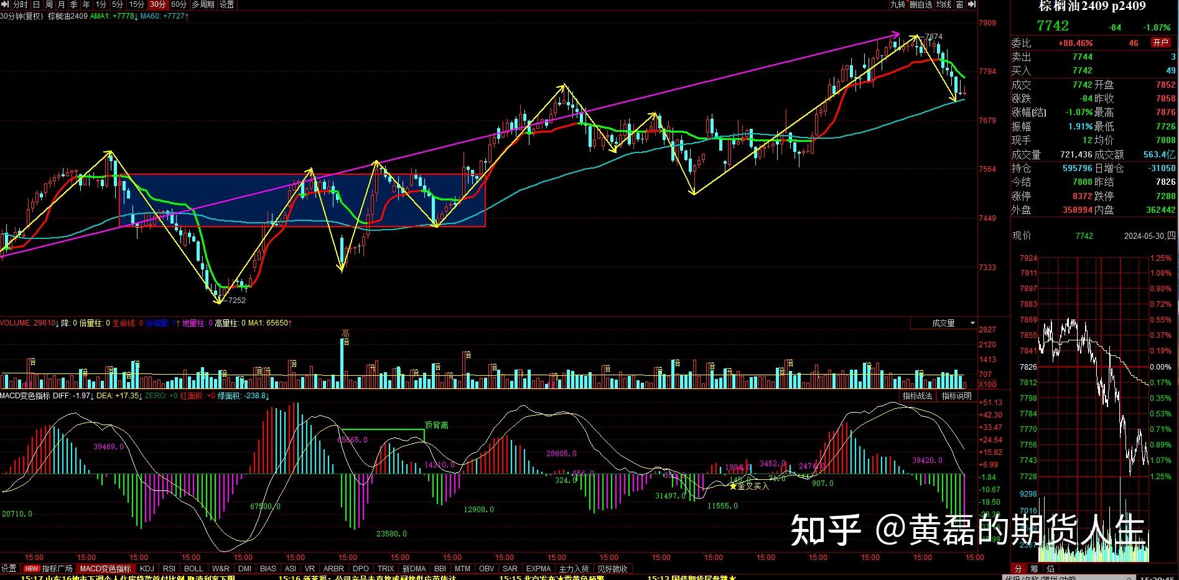Click the collapse arrow icon at top-left
Screen dimensions: 1179x580
click(5, 4)
